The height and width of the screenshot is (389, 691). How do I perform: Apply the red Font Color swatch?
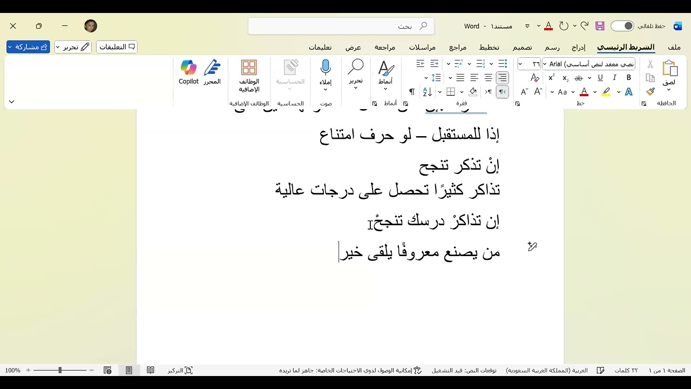[584, 92]
